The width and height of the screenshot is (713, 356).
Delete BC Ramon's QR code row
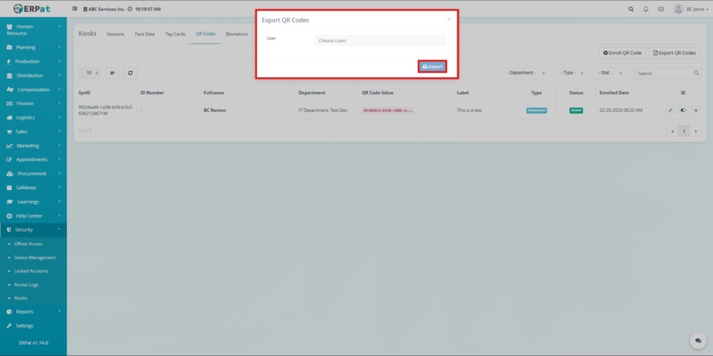(695, 110)
